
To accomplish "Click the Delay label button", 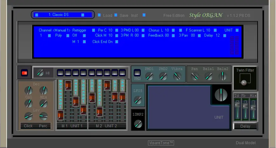I will coord(245,126).
